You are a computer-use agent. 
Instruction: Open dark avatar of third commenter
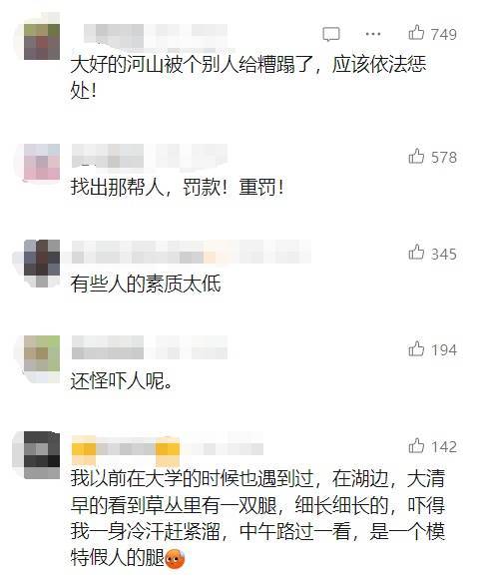pos(42,258)
